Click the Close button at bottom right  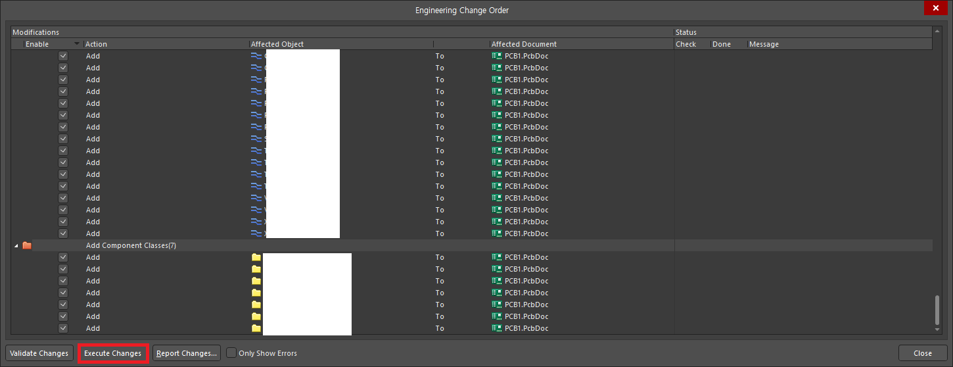(x=923, y=353)
